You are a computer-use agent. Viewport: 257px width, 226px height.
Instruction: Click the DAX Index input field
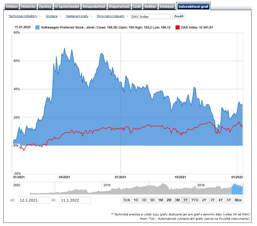pyautogui.click(x=150, y=17)
